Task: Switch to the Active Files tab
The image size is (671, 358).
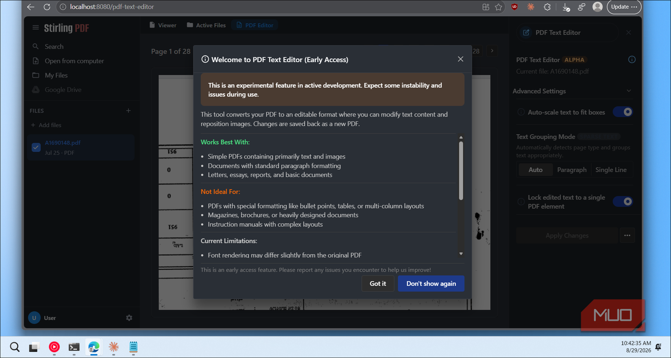Action: coord(206,25)
